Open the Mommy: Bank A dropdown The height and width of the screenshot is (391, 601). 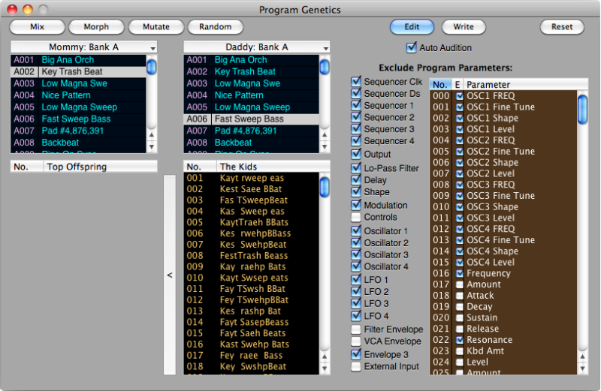pos(84,47)
